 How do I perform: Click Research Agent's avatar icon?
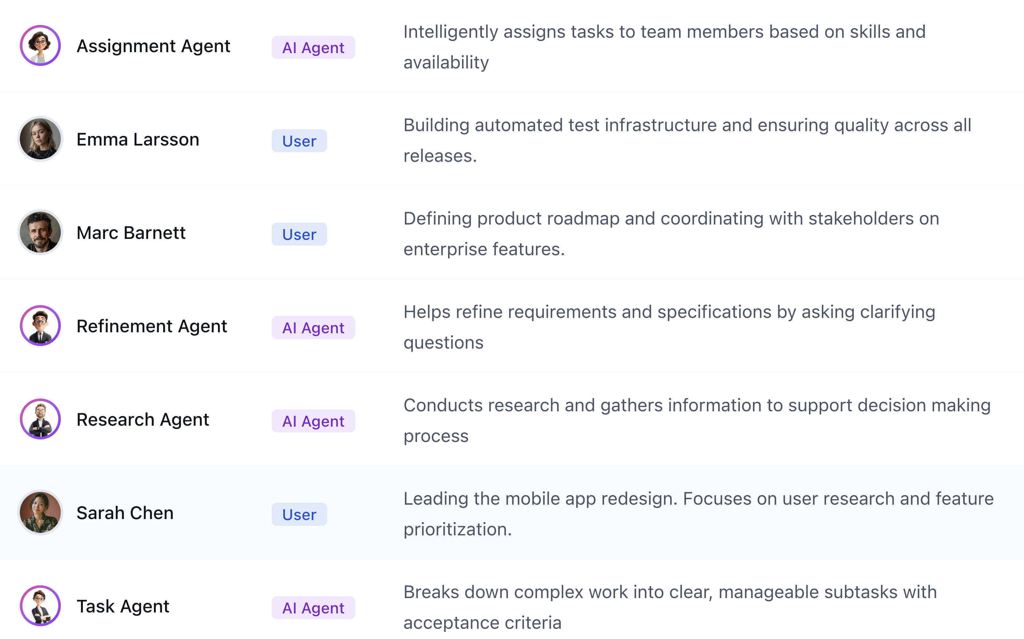pyautogui.click(x=40, y=419)
